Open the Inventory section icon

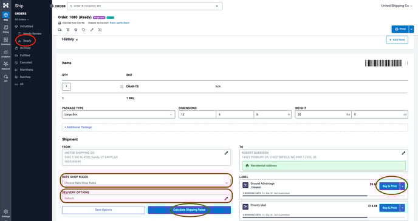tap(5, 41)
